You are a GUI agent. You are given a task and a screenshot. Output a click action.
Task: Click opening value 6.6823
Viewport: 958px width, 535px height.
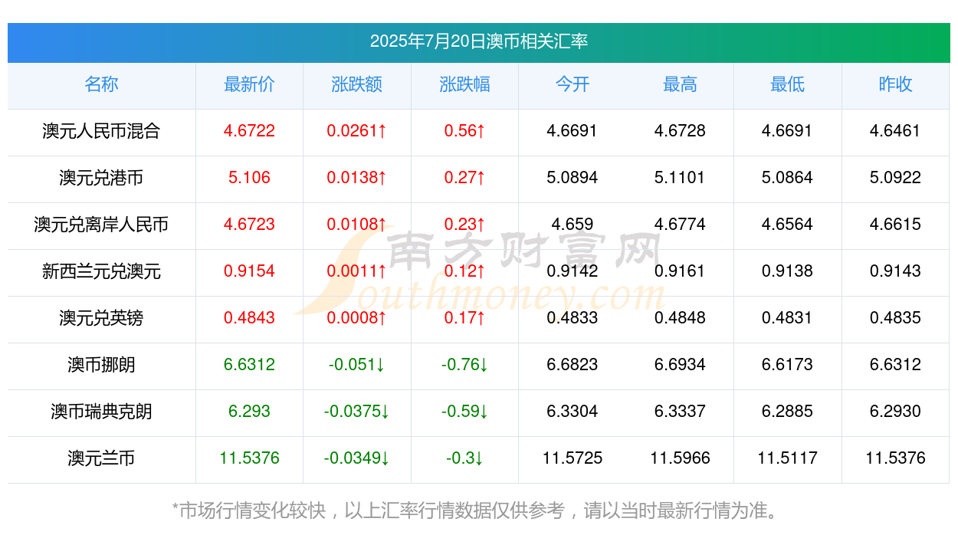[x=573, y=365]
